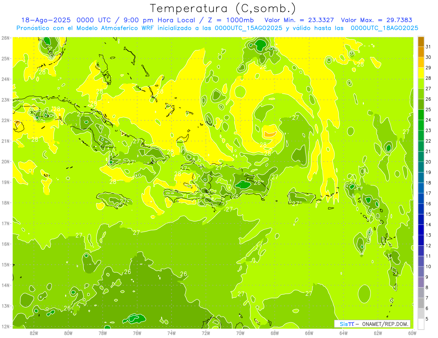
Task: Click the 70W longitude axis label
Action: click(240, 333)
